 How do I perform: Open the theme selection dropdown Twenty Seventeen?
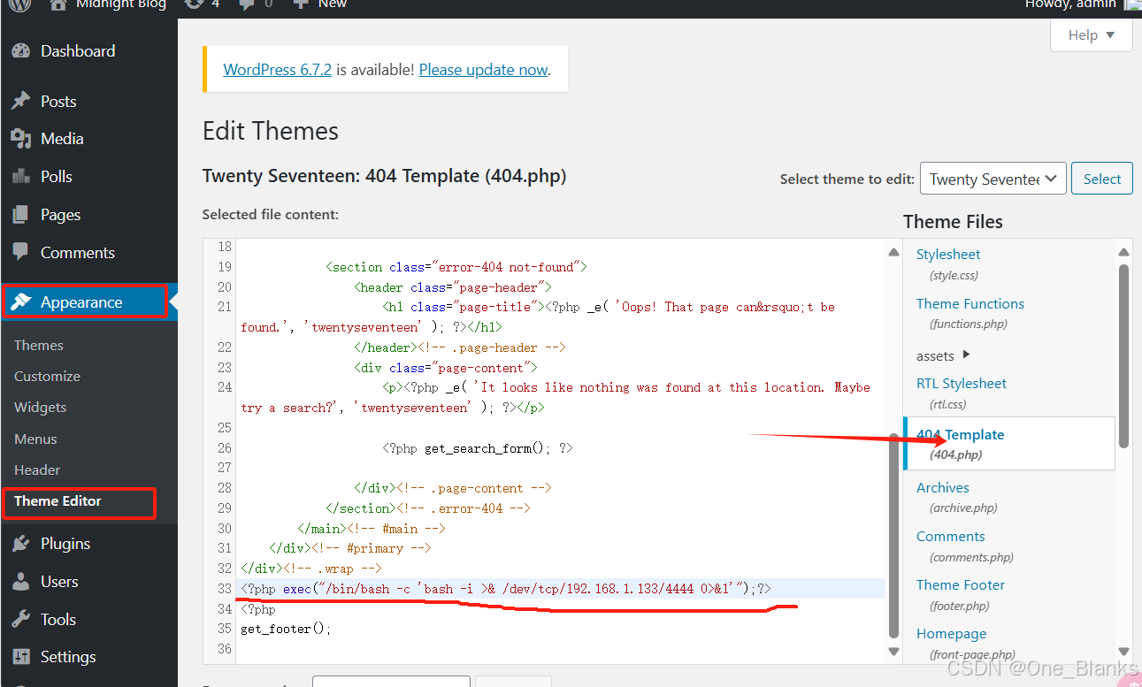coord(993,179)
